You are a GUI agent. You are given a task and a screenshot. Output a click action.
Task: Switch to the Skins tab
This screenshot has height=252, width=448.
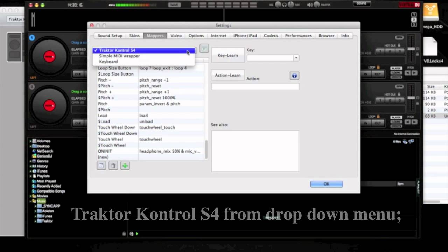[x=134, y=36]
